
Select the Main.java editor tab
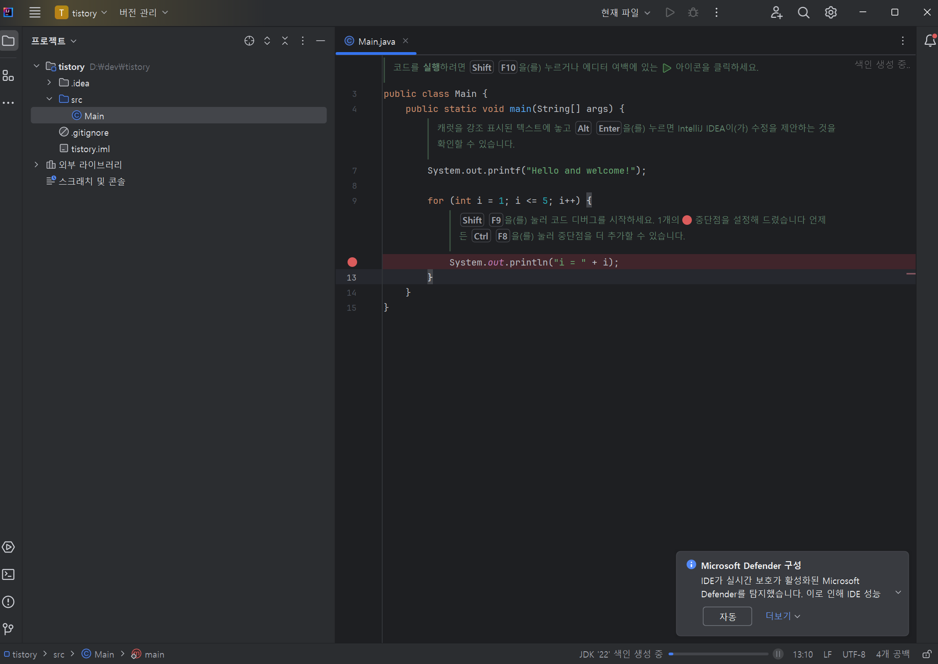376,42
